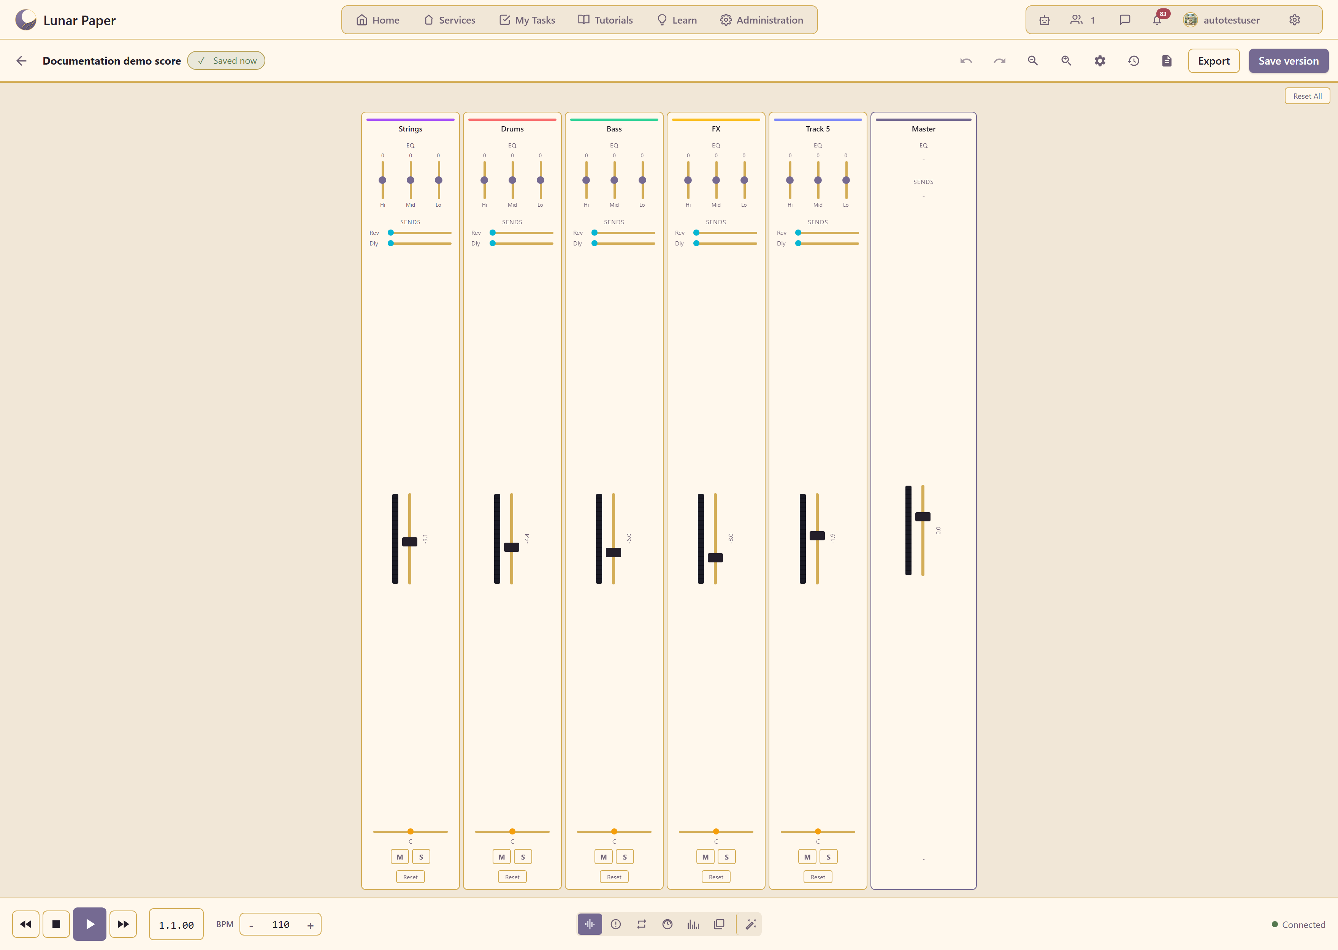This screenshot has width=1338, height=950.
Task: Open the Tutorials menu item
Action: (606, 20)
